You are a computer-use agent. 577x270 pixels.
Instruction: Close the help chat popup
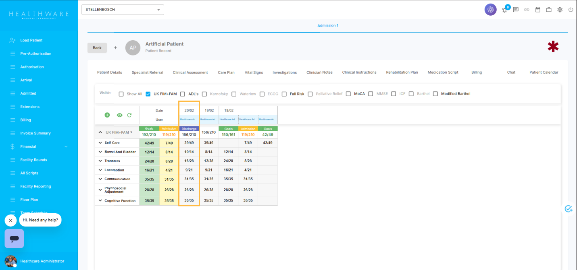tap(10, 221)
